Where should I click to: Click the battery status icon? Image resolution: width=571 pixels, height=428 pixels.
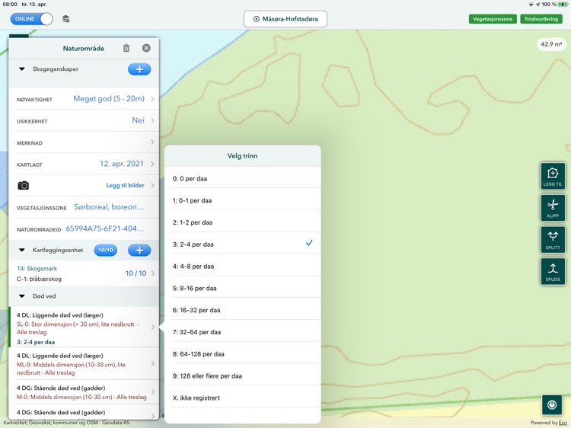pyautogui.click(x=563, y=5)
